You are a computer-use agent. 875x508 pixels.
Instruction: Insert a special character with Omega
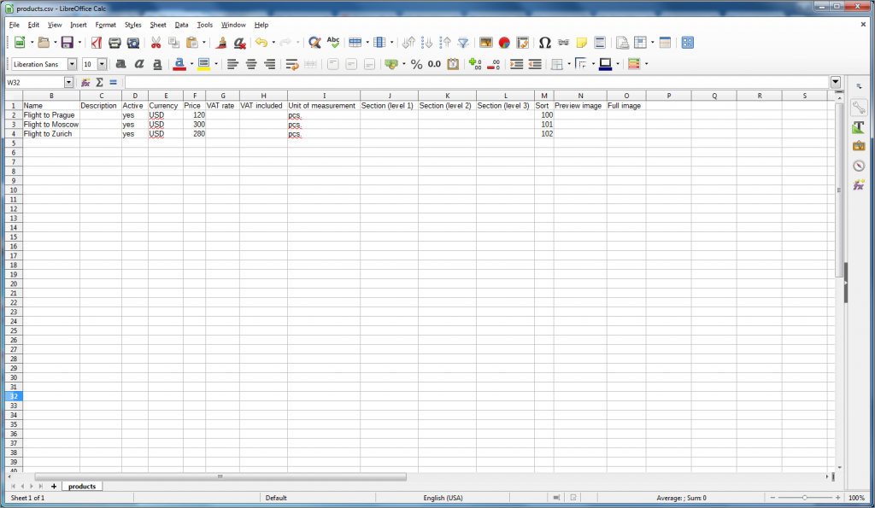pos(544,43)
